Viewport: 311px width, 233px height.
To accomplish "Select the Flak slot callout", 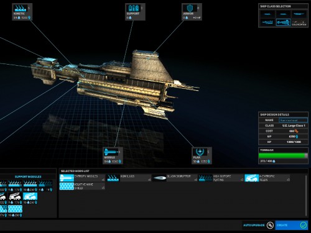I will click(x=202, y=155).
